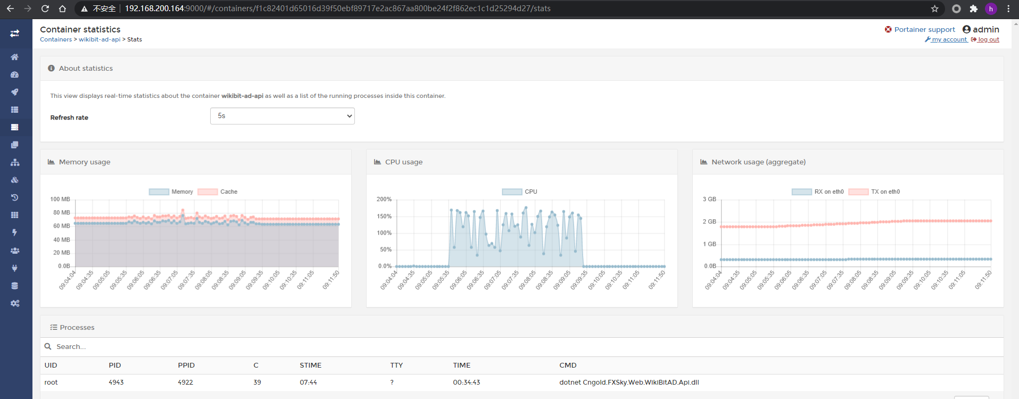1019x399 pixels.
Task: Sort processes by the C column header
Action: tap(256, 365)
